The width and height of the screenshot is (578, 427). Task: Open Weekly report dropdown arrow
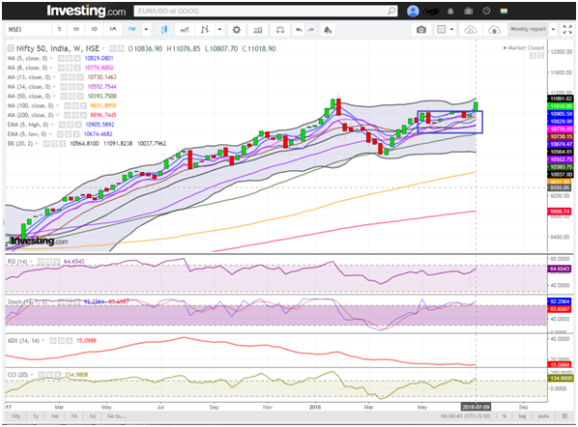tap(553, 30)
